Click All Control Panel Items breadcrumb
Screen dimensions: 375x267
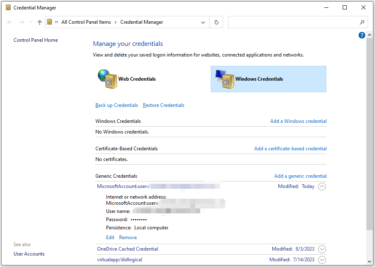pos(86,22)
